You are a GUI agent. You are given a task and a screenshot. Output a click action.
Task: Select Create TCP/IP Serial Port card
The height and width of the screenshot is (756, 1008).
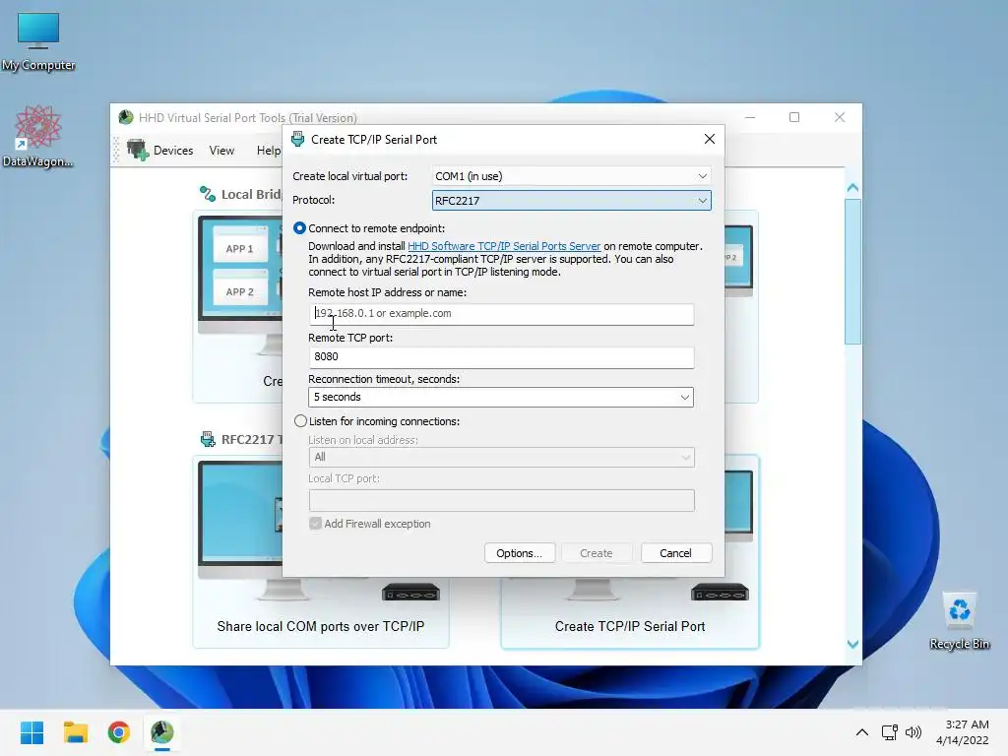pos(630,551)
